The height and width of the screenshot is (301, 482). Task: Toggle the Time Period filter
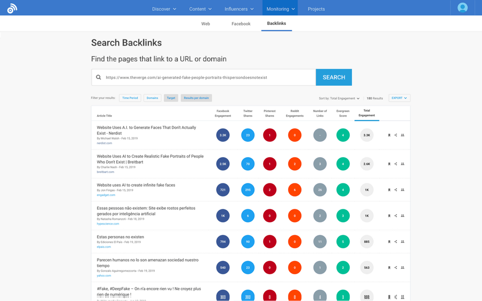[x=130, y=98]
